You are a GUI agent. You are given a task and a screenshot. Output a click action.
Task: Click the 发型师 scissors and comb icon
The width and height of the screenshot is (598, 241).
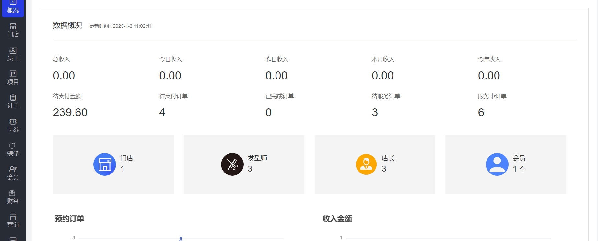tap(232, 164)
